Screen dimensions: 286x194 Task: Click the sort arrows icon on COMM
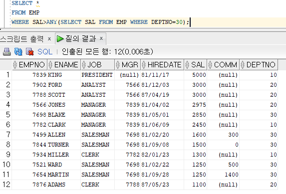(x=210, y=65)
